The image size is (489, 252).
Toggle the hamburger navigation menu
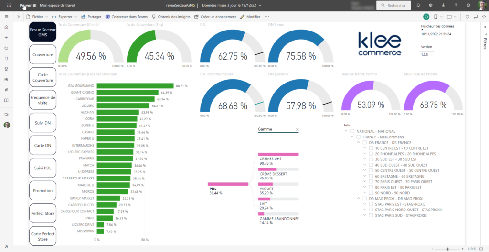coord(6,17)
